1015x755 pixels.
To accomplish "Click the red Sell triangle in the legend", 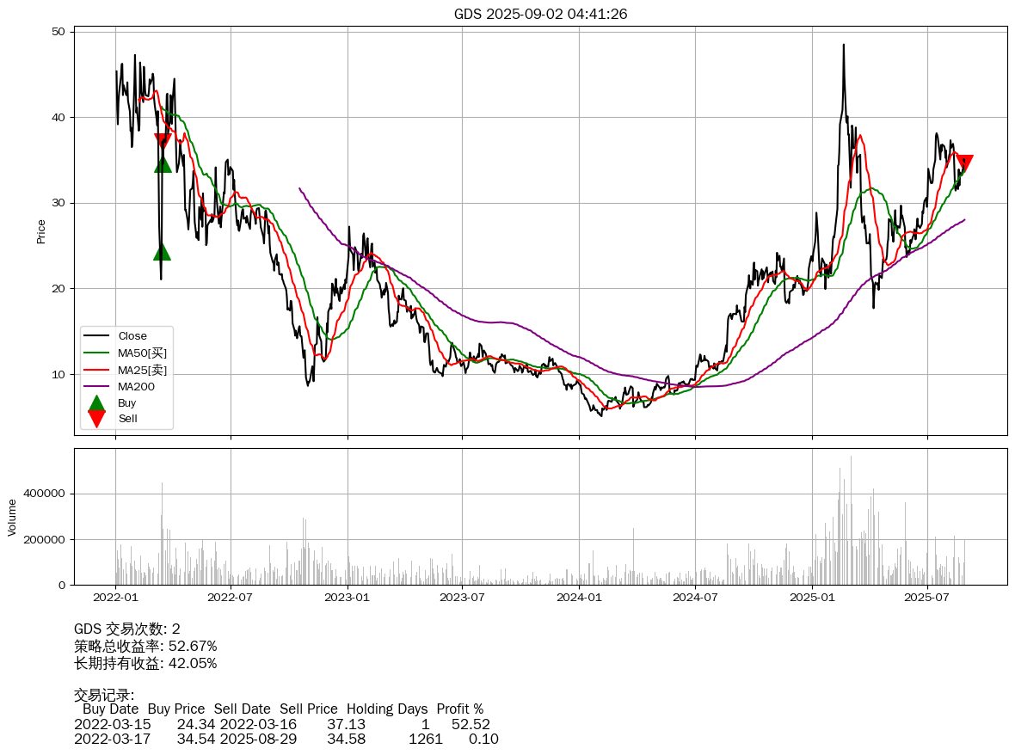I will pos(97,419).
